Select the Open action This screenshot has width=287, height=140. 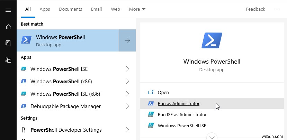click(x=212, y=93)
